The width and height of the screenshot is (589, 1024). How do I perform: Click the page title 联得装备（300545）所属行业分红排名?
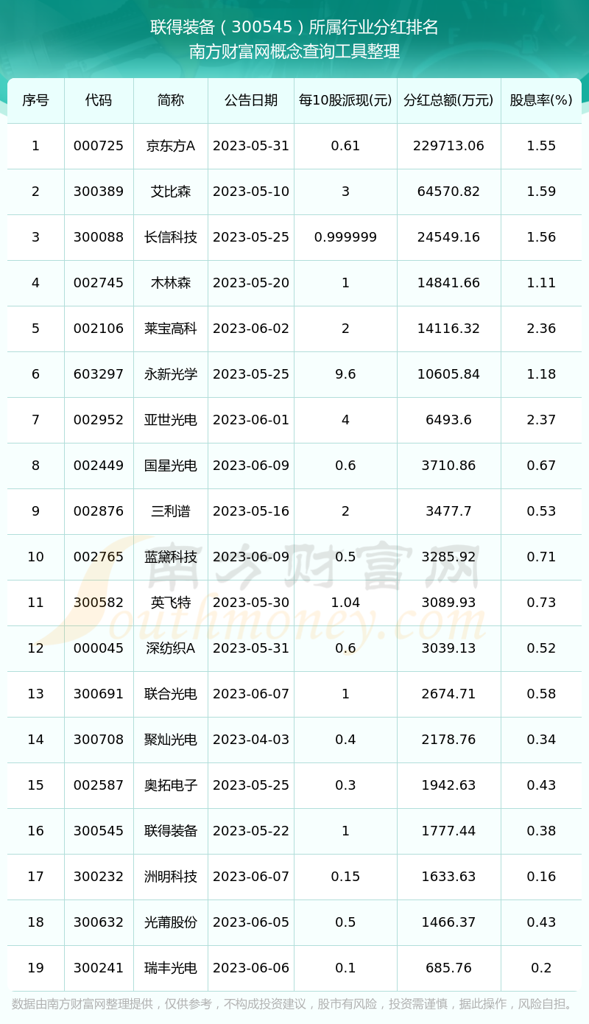click(x=294, y=27)
